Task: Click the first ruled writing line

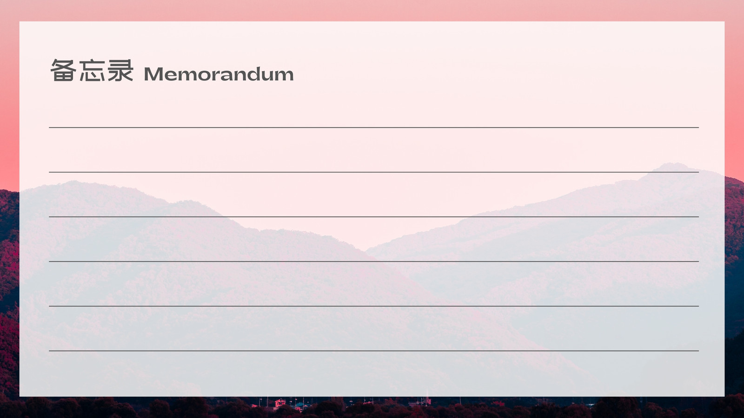Action: point(373,127)
